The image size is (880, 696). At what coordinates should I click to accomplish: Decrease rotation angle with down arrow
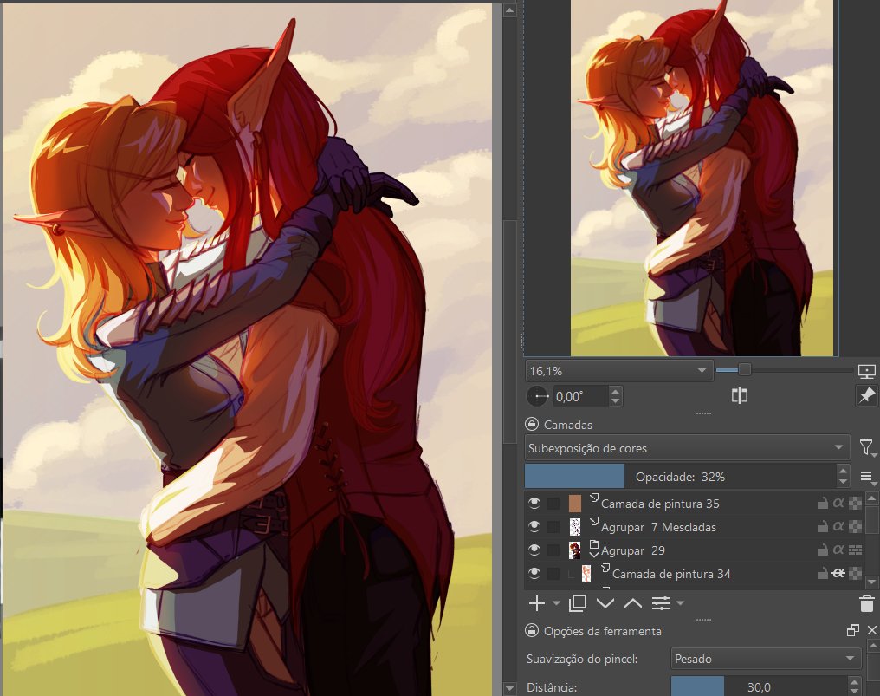pyautogui.click(x=616, y=401)
